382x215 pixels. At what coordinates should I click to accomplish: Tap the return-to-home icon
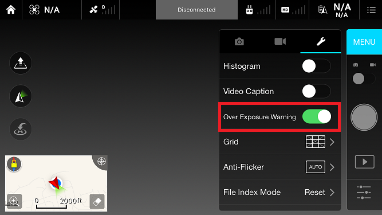(x=21, y=129)
